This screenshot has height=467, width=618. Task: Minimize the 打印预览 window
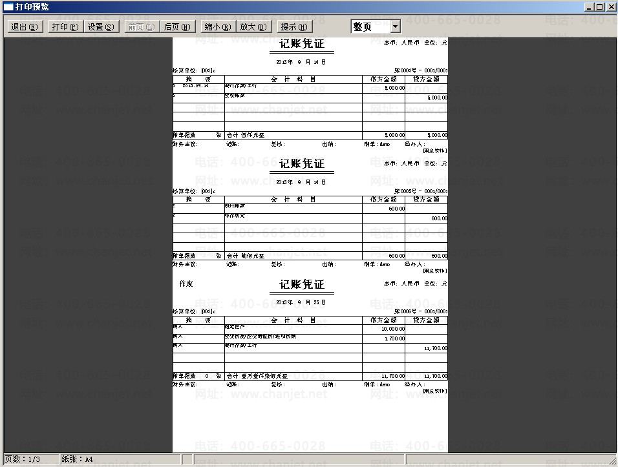click(x=589, y=7)
